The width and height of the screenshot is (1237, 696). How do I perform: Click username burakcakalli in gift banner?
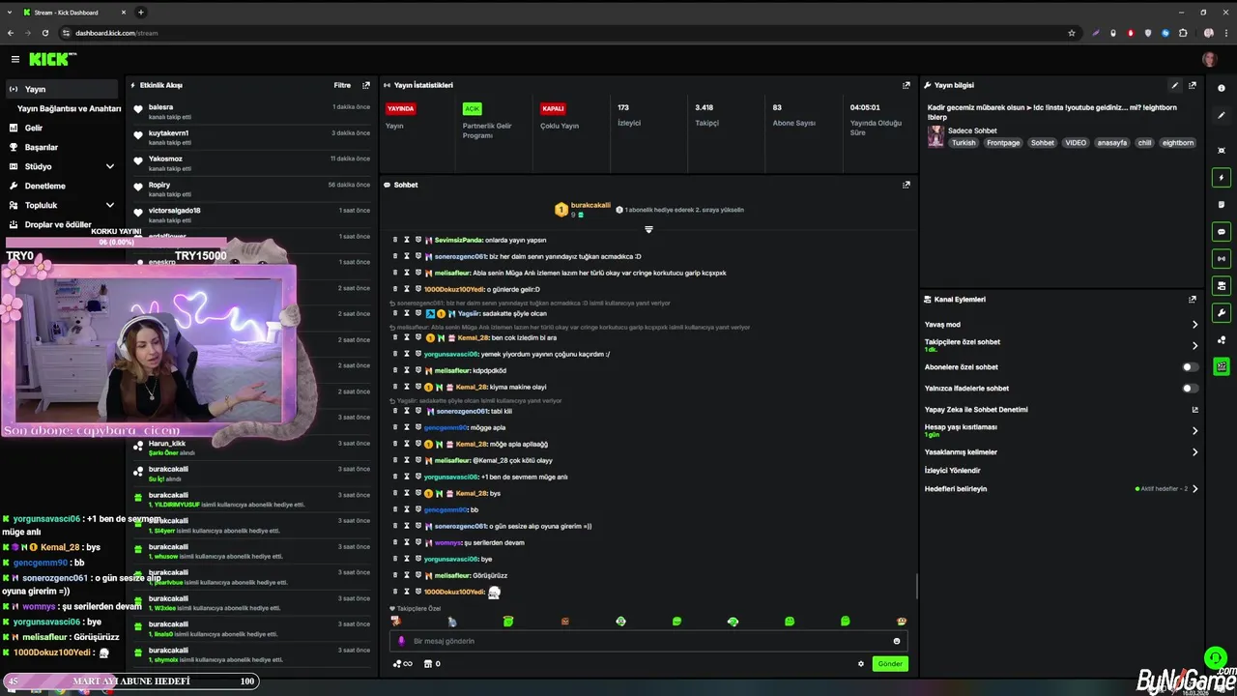tap(590, 206)
